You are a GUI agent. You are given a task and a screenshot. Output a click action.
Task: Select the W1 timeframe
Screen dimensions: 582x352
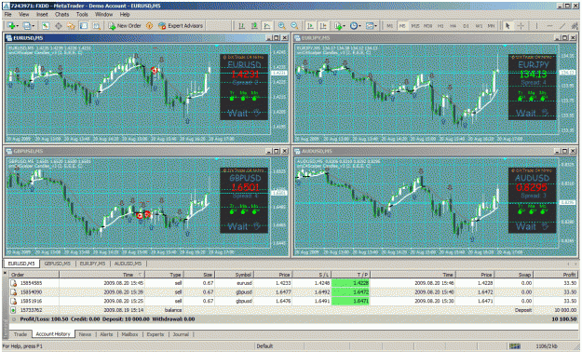[479, 26]
